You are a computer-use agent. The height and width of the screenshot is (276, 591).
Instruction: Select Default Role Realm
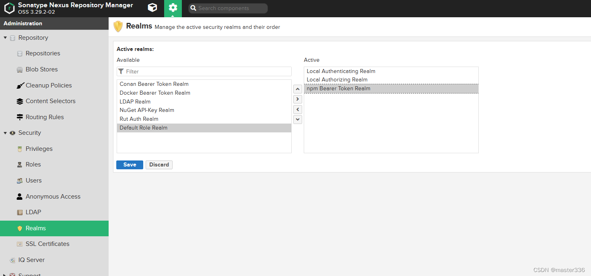(204, 128)
